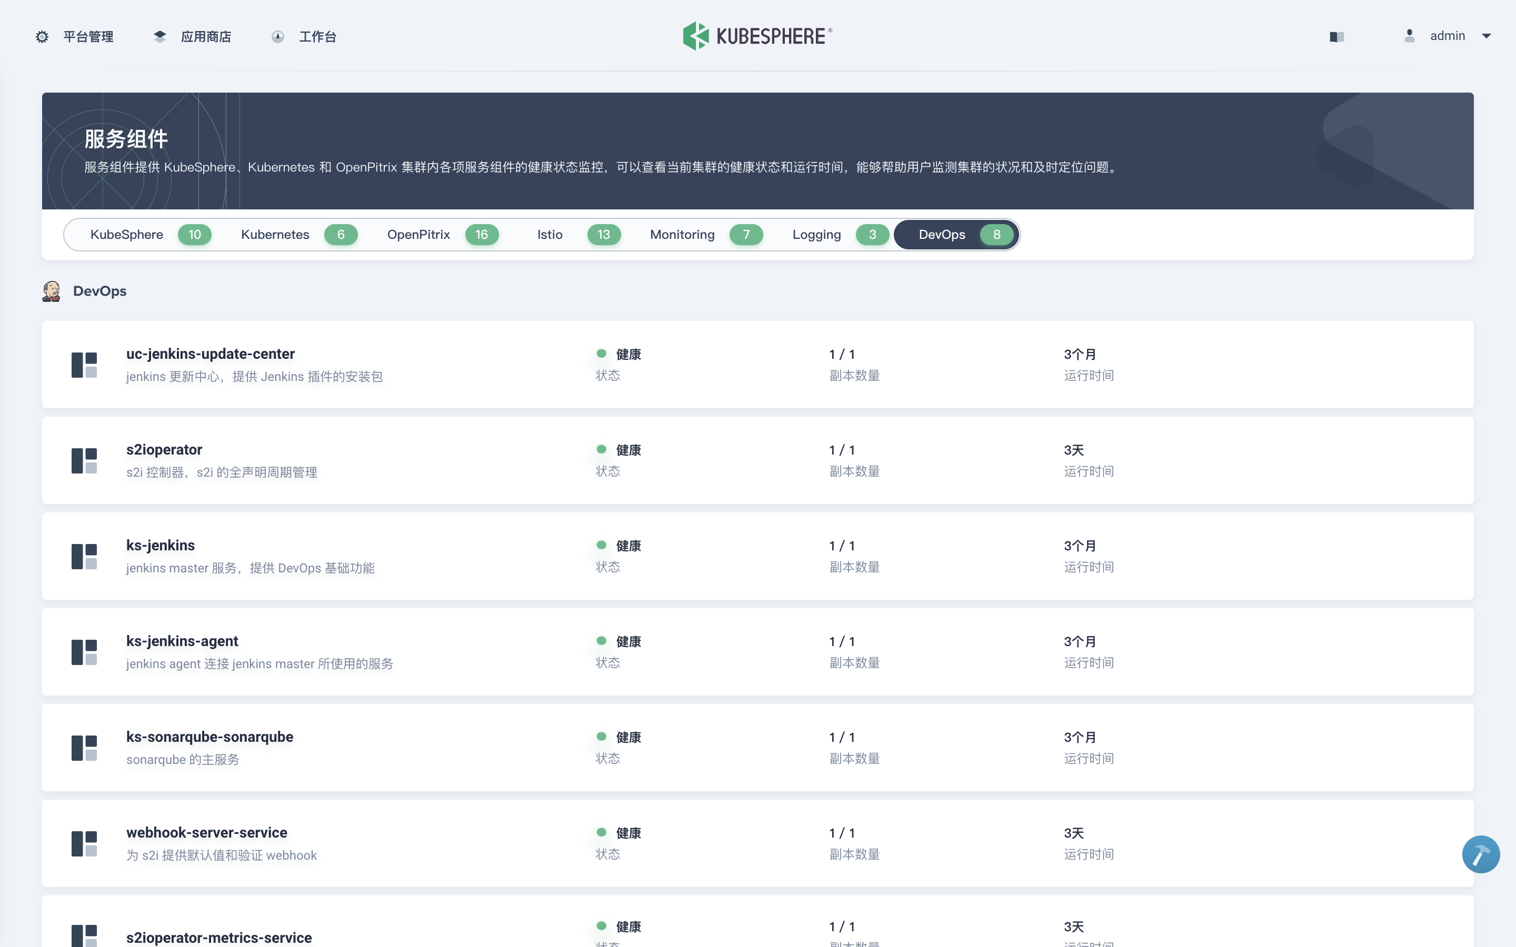Switch to the Logging tab
Viewport: 1516px width, 947px height.
point(840,235)
